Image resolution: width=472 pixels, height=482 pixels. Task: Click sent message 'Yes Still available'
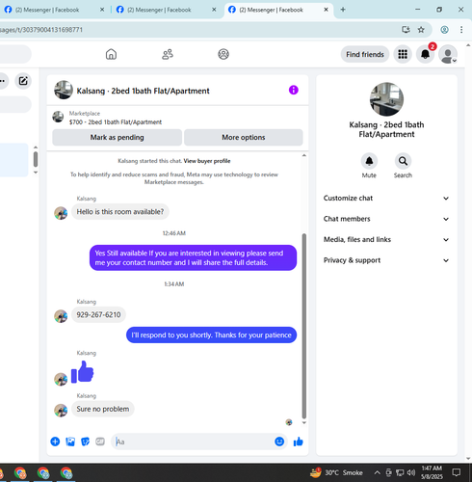click(x=193, y=257)
